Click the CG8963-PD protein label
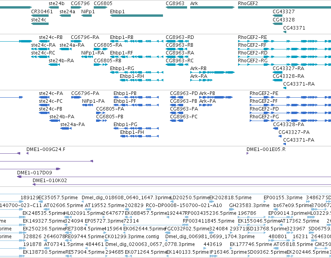The width and height of the screenshot is (331, 258). pos(184,93)
